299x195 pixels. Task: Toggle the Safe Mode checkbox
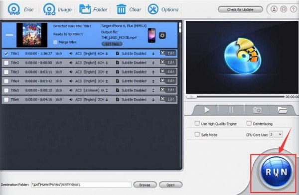tap(197, 134)
